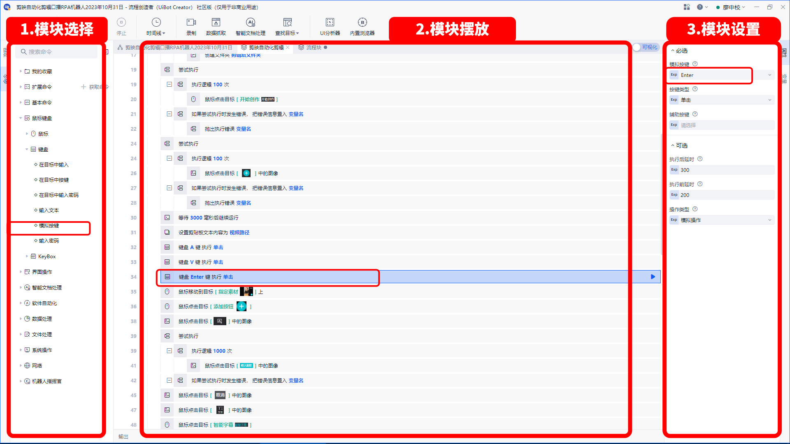790x444 pixels.
Task: Open the Built-in Browser (内置浏览器)
Action: coord(362,26)
